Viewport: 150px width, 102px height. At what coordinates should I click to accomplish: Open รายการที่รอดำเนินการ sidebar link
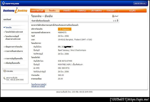[x=14, y=51]
